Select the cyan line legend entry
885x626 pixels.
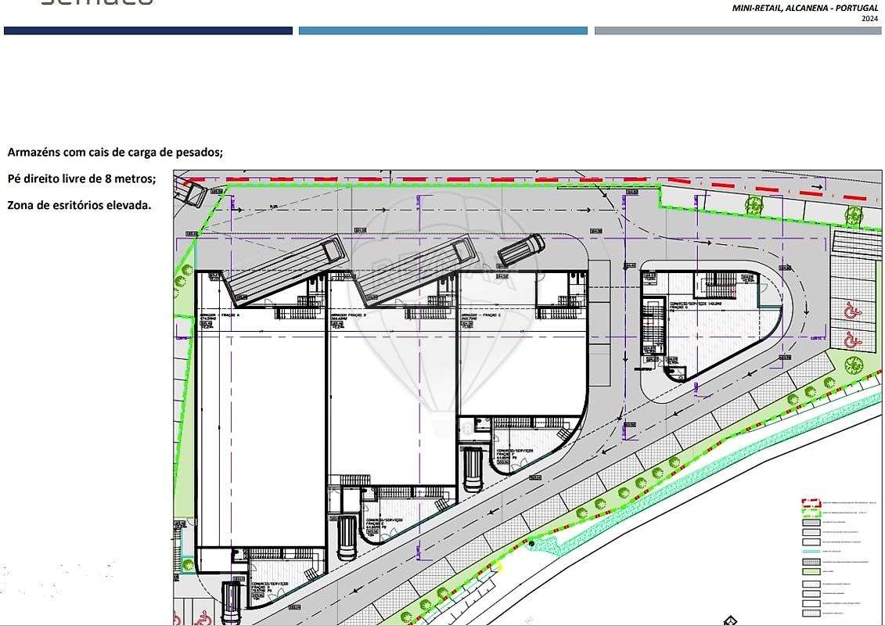pos(811,551)
